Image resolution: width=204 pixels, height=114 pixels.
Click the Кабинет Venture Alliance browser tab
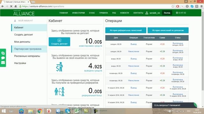click(x=16, y=2)
